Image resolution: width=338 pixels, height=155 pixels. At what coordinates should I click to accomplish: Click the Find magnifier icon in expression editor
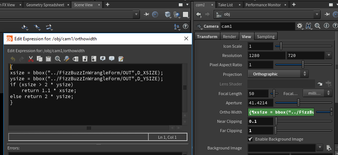point(58,59)
